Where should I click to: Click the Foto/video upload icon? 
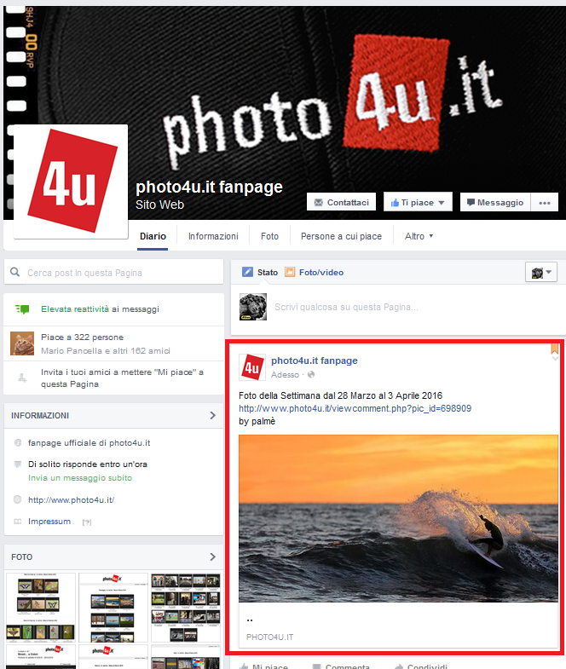point(290,273)
